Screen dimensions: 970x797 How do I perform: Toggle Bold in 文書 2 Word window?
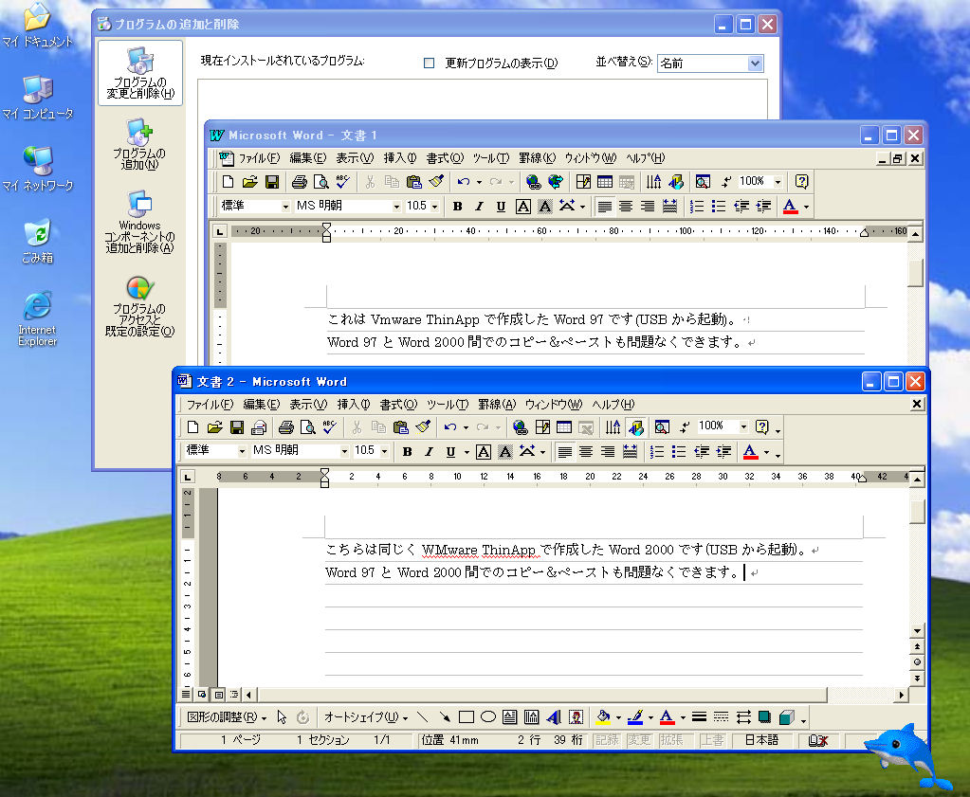tap(407, 452)
